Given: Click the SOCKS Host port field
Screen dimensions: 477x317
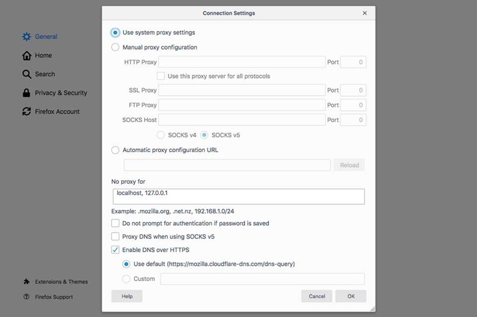Looking at the screenshot, I should coord(353,120).
